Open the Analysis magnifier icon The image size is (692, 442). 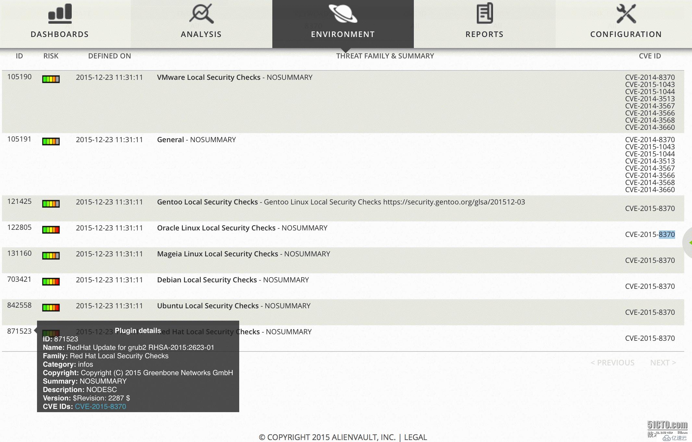201,14
